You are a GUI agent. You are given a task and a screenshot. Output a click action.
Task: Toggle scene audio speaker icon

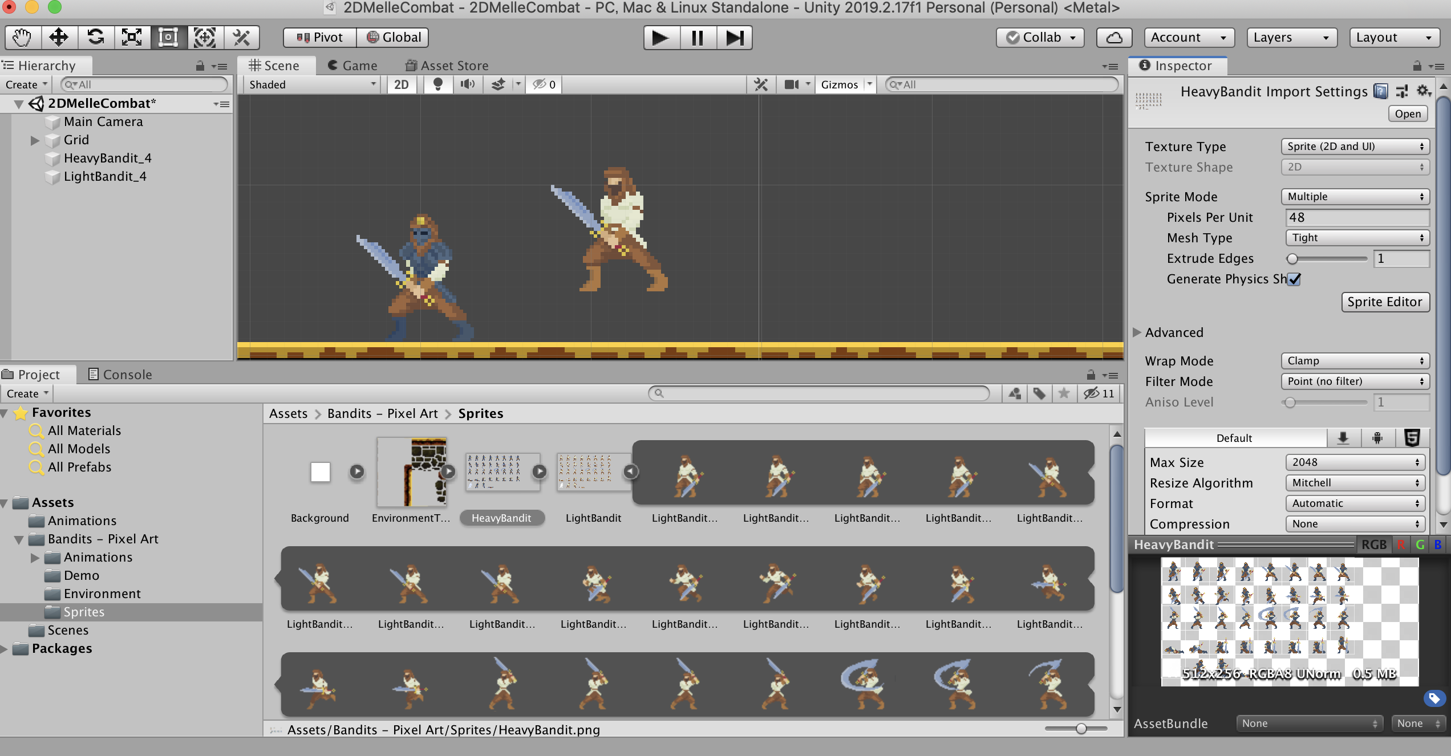468,84
